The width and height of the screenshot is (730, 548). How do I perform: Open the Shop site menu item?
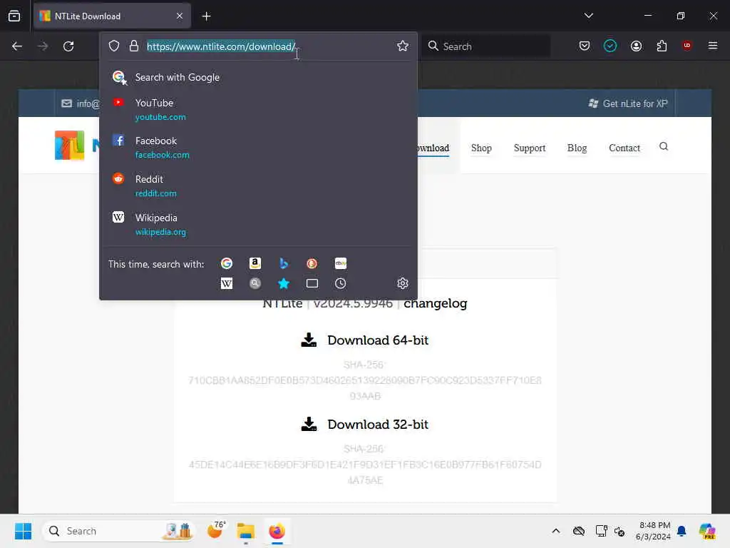[481, 148]
